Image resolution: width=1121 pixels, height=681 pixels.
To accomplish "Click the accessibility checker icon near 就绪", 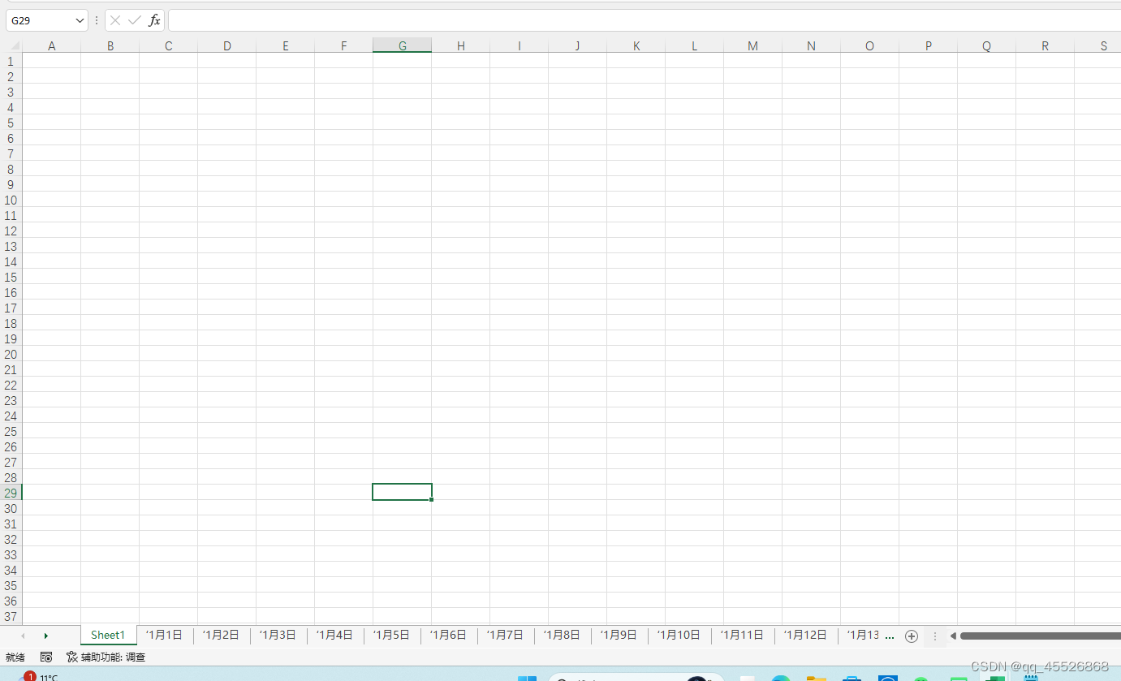I will pos(71,657).
